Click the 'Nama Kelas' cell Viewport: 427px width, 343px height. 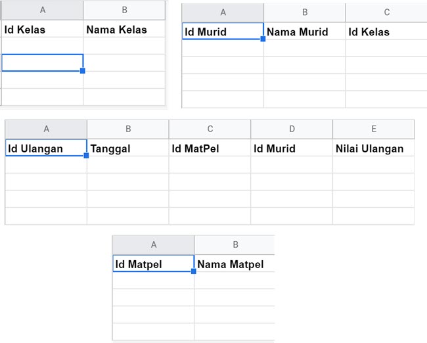pos(124,30)
